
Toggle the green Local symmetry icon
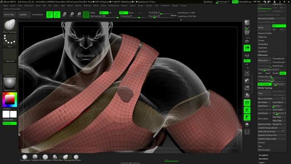click(247, 48)
